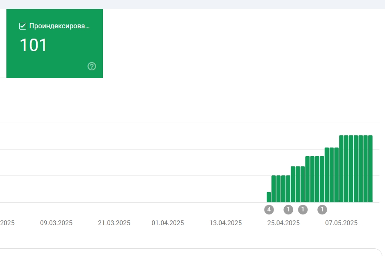
Task: Click the middle annotation marker labeled 1
Action: pos(303,210)
